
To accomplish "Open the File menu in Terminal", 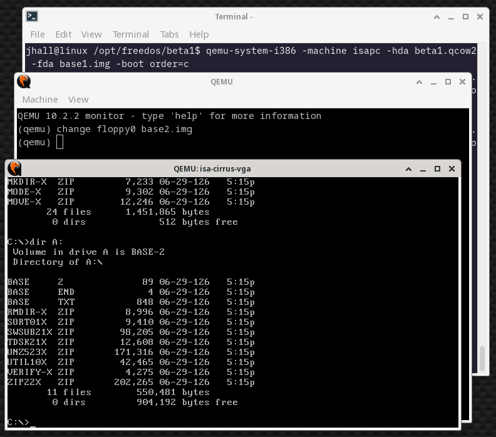I will (38, 34).
